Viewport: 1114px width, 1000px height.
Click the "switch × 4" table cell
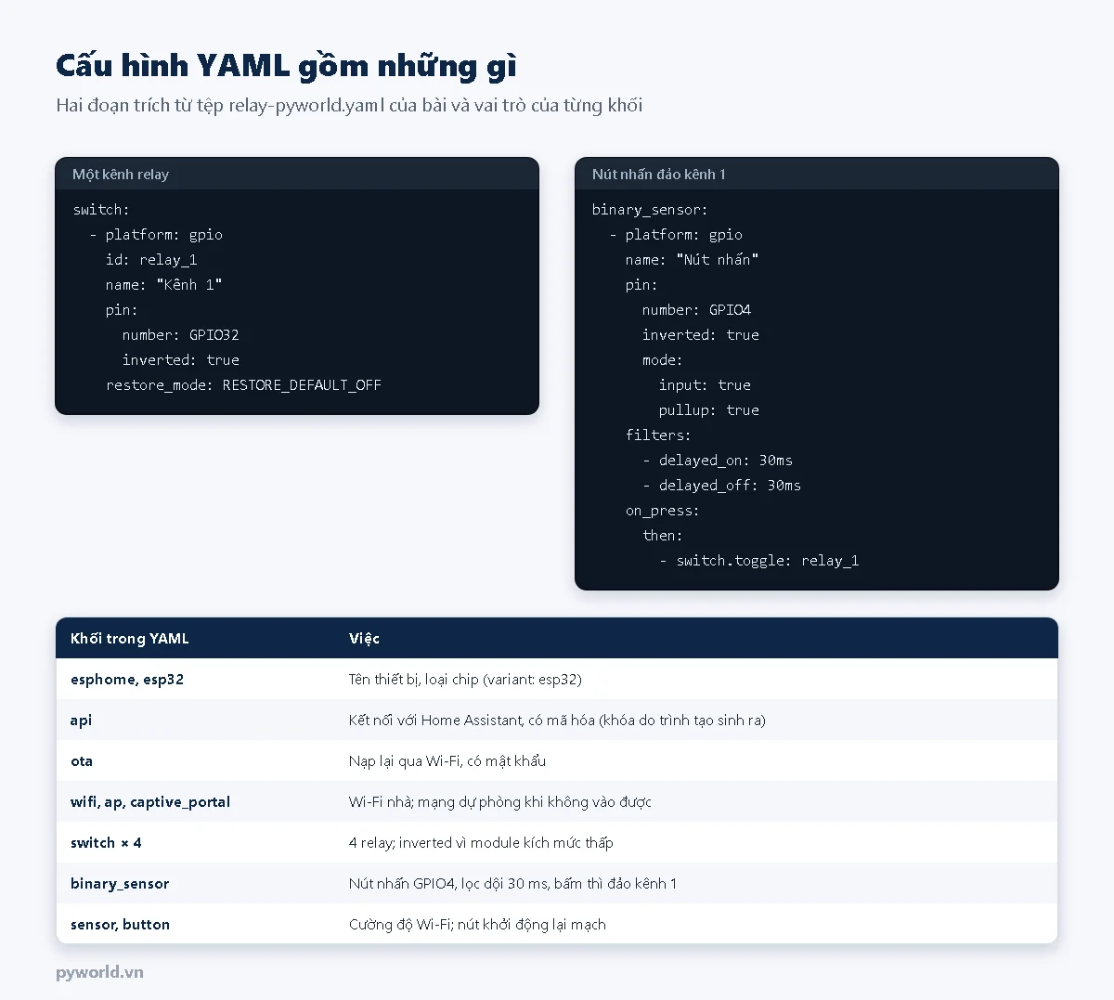pos(106,843)
